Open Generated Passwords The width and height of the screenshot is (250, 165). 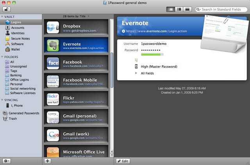[21, 113]
